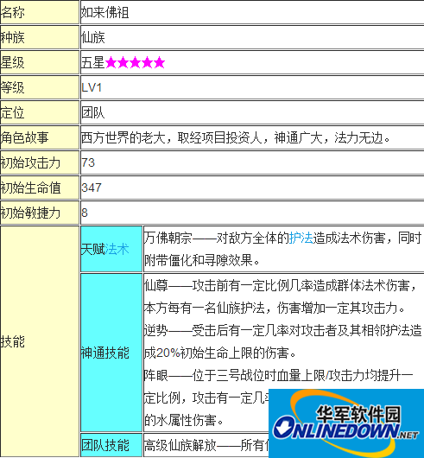
Task: Click the pink five-star rating icons
Action: pos(135,62)
